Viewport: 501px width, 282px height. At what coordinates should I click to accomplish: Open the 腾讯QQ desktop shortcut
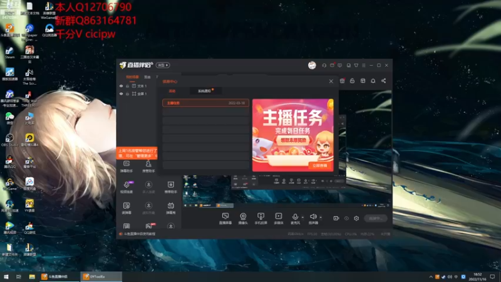[9, 162]
